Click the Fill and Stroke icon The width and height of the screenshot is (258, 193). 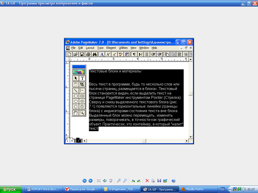click(127, 54)
